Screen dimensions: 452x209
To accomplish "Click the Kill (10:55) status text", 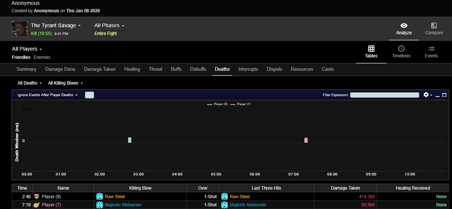I will pos(41,34).
